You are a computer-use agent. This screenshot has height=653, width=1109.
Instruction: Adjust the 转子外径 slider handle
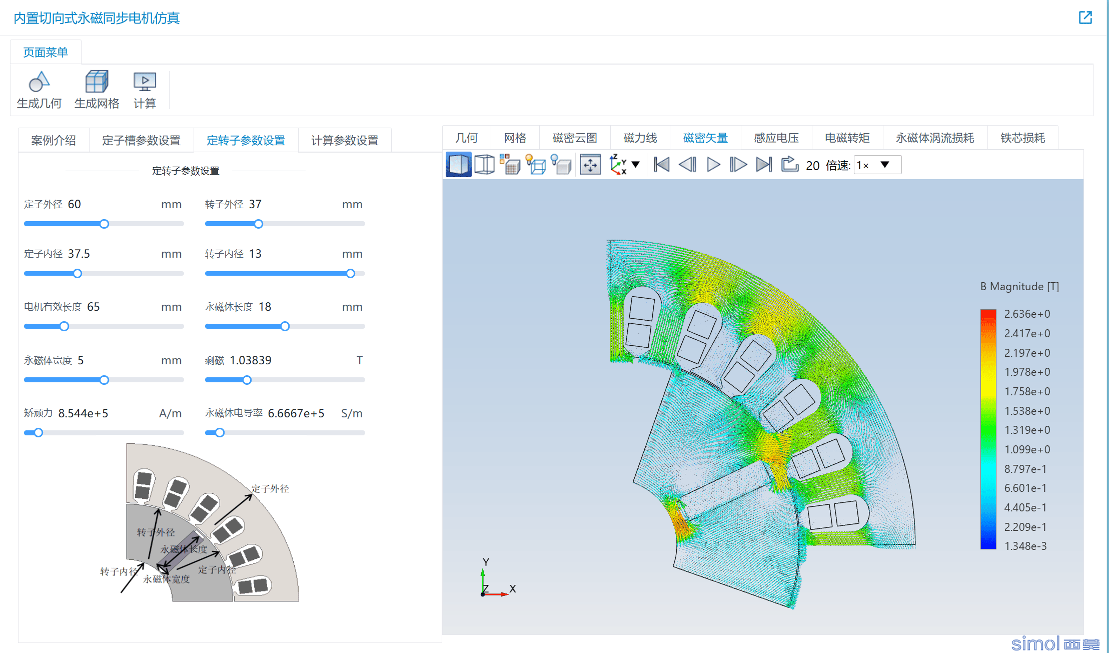pyautogui.click(x=258, y=224)
